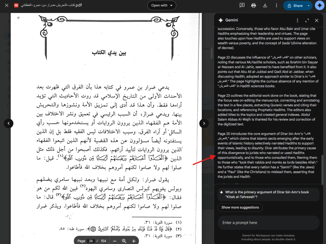Click the 'Page 23 outlines' paragraph in Gemini
326x244 pixels.
tap(269, 110)
